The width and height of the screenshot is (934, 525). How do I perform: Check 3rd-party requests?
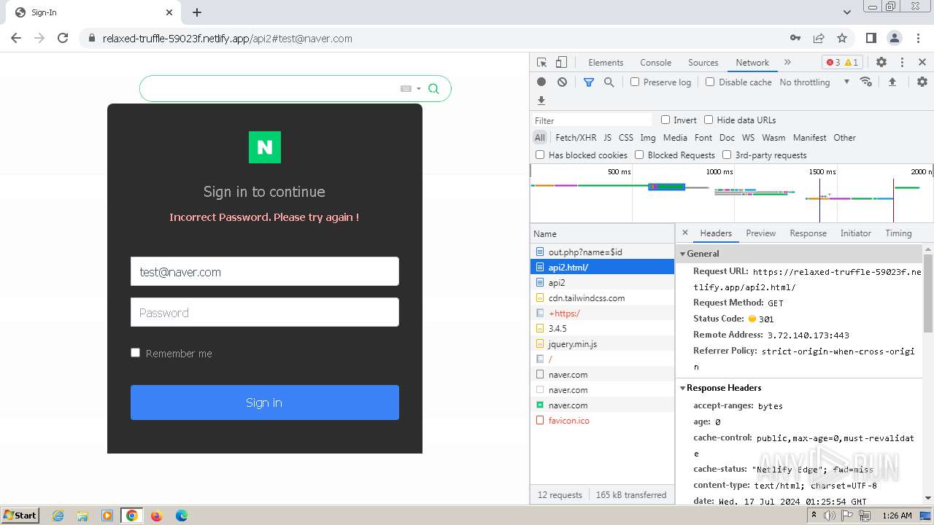click(x=727, y=155)
